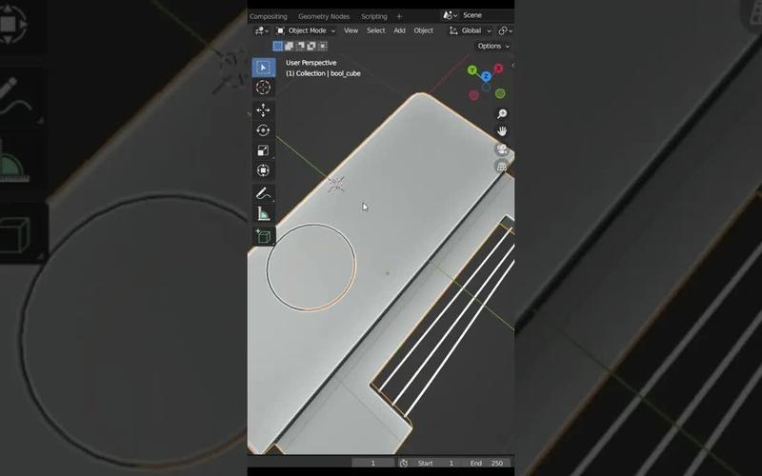
Task: Add a new workspace with plus button
Action: point(399,16)
